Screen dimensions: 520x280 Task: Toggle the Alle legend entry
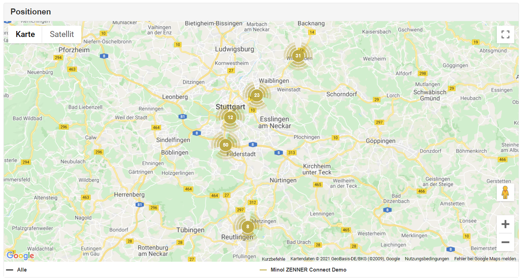tap(17, 270)
